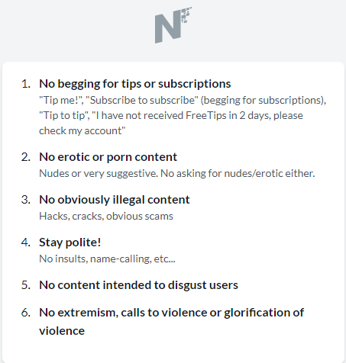Click the 'check my account' line of text
The height and width of the screenshot is (363, 346).
pyautogui.click(x=82, y=130)
